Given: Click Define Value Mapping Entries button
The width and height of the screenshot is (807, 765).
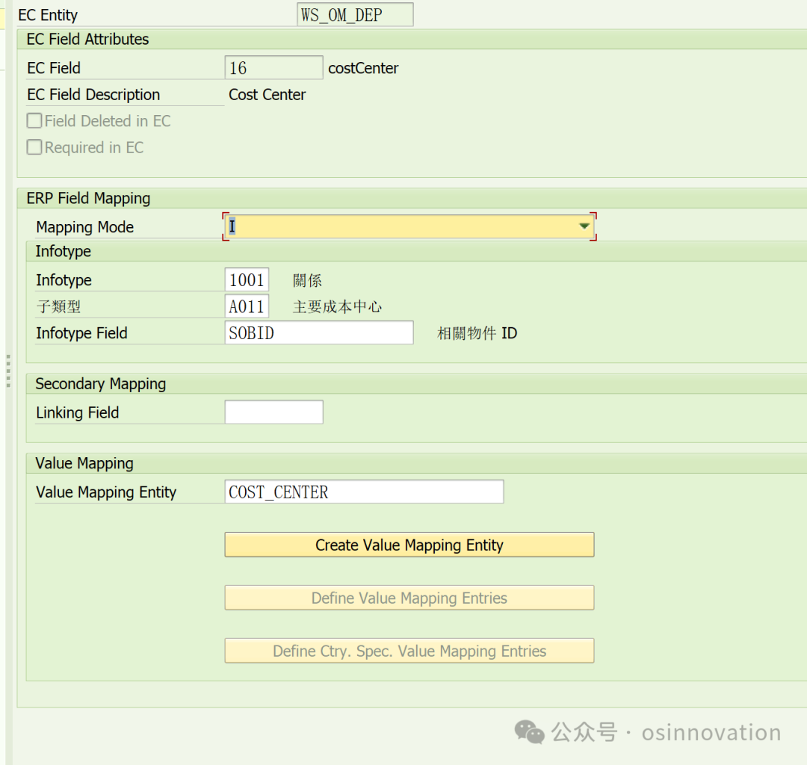Looking at the screenshot, I should pos(409,598).
